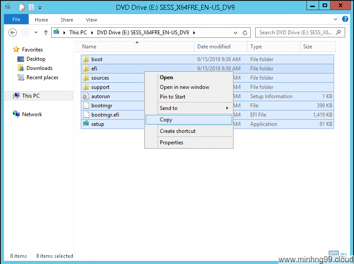Open the File menu tab
The height and width of the screenshot is (264, 354).
point(16,20)
